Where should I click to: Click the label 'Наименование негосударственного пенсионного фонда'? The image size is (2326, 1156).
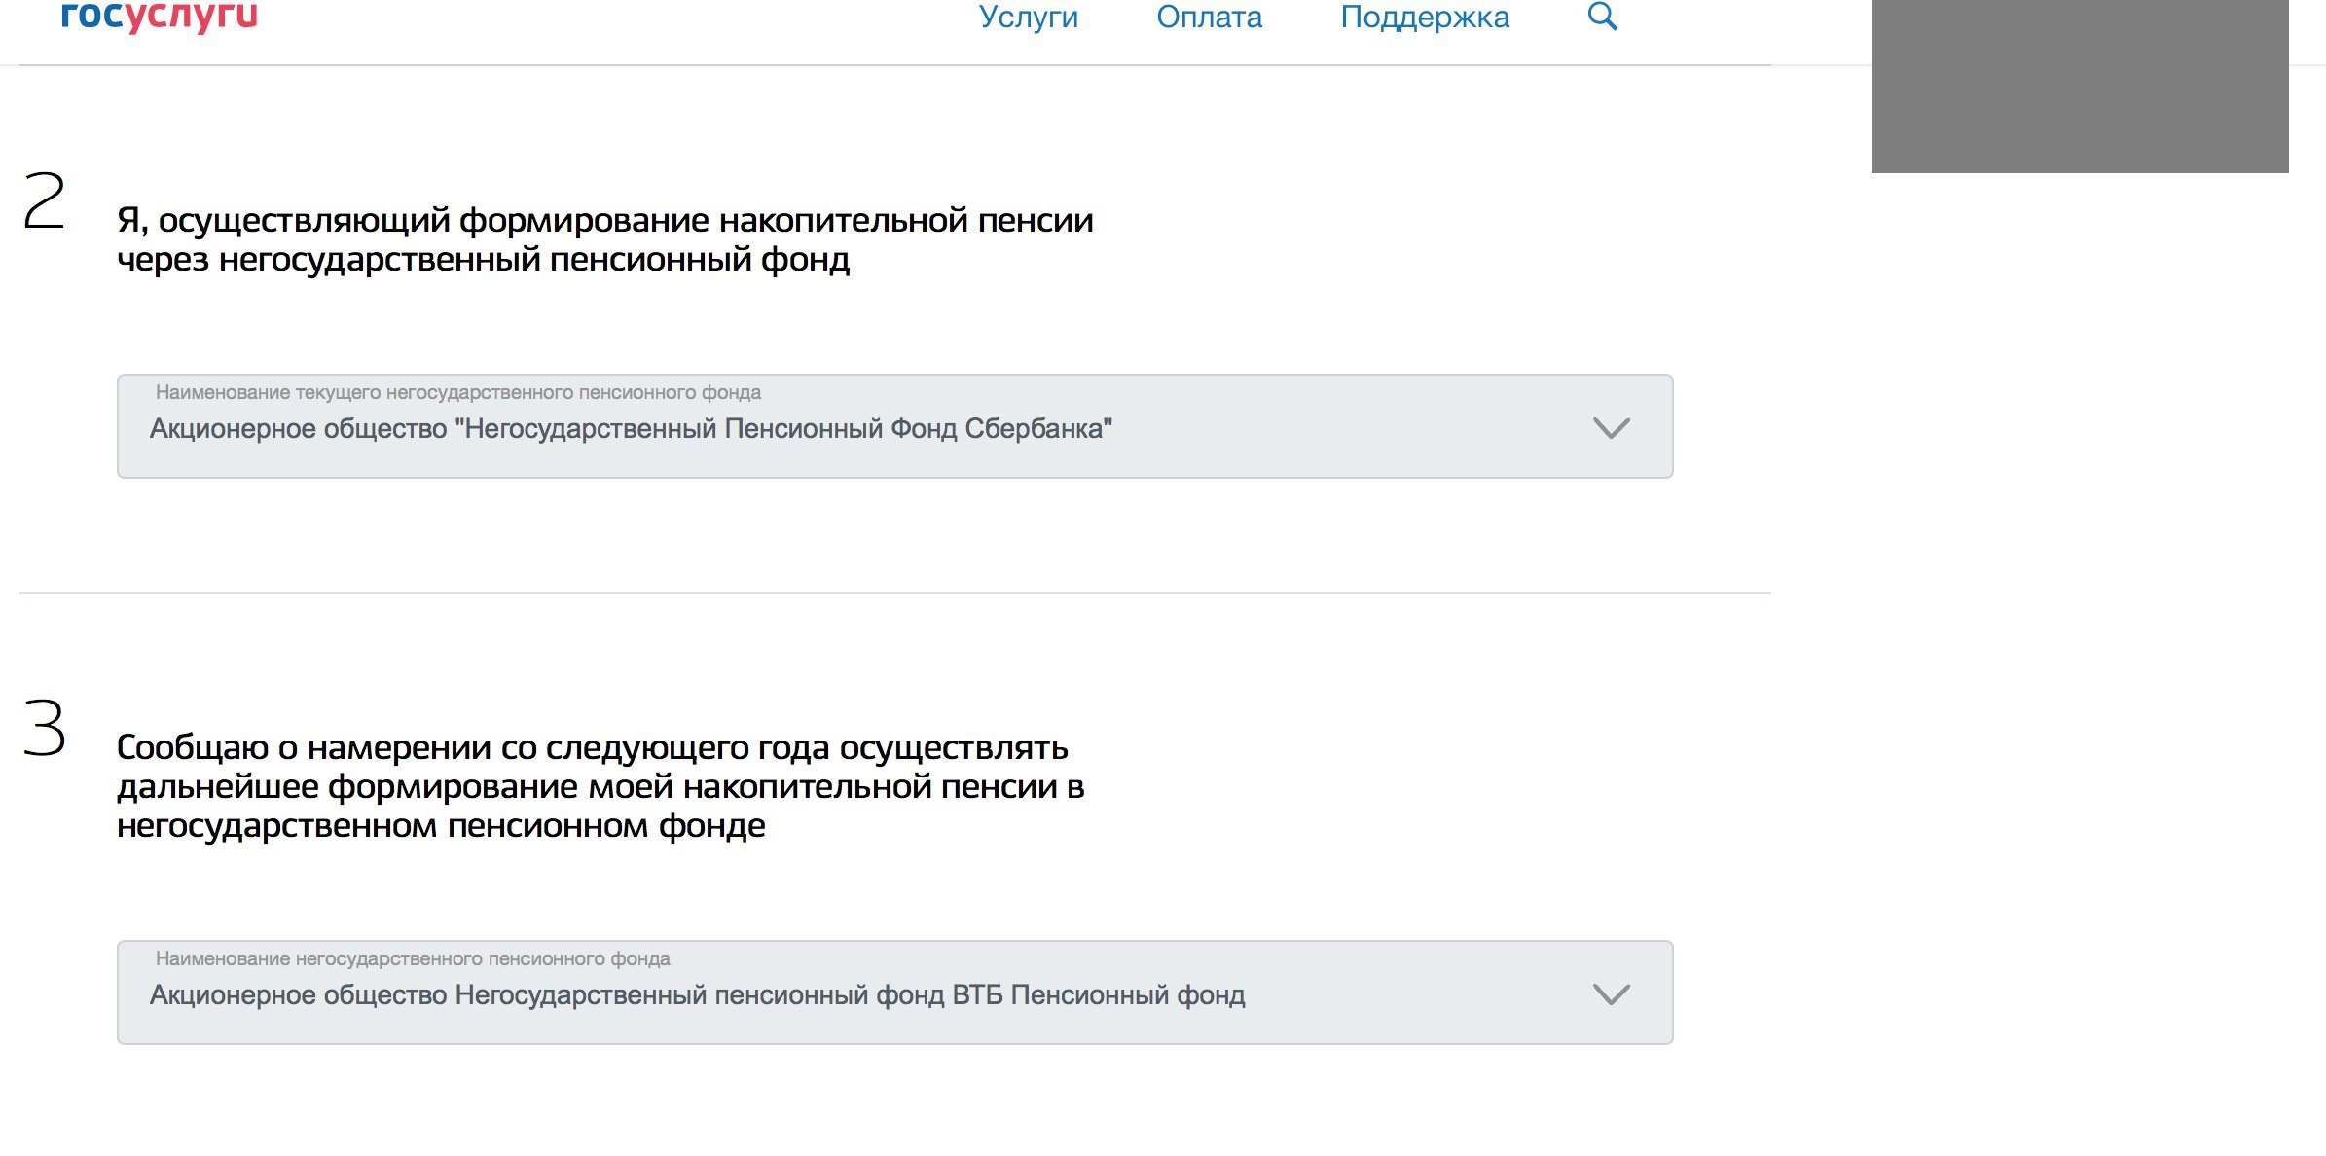pos(413,958)
